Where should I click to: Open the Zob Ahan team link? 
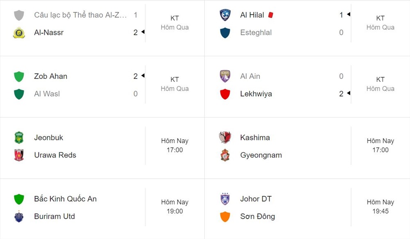click(51, 76)
